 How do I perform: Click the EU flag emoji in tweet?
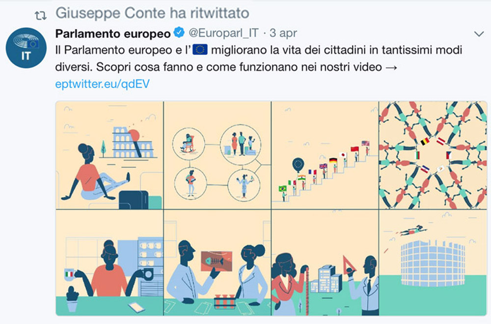coord(200,50)
